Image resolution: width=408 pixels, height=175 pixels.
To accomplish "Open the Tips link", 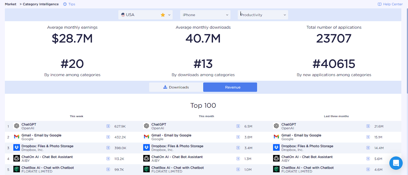I will point(72,4).
